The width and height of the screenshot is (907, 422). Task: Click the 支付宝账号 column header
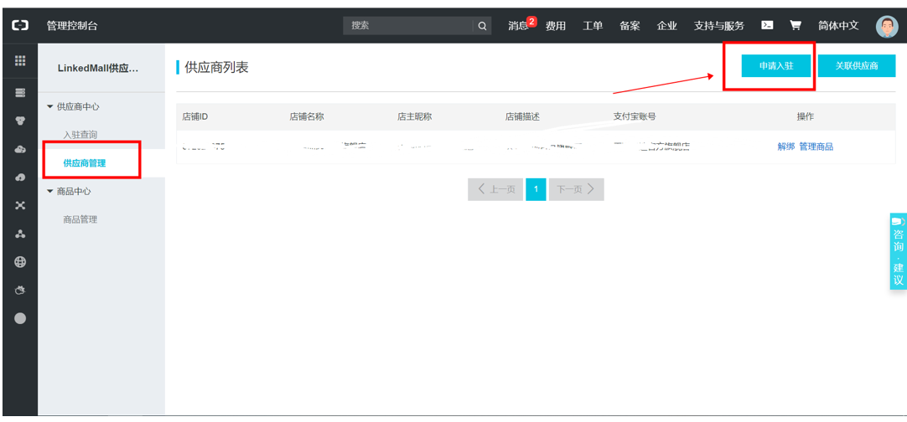635,116
